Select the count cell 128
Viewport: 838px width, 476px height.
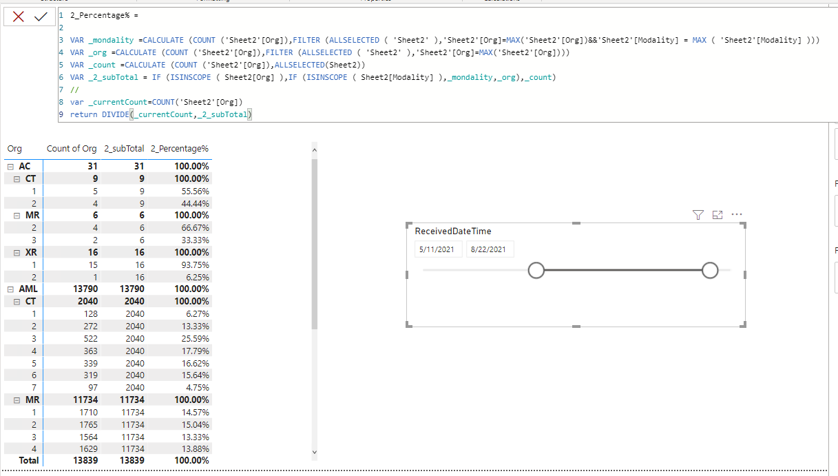pyautogui.click(x=90, y=313)
